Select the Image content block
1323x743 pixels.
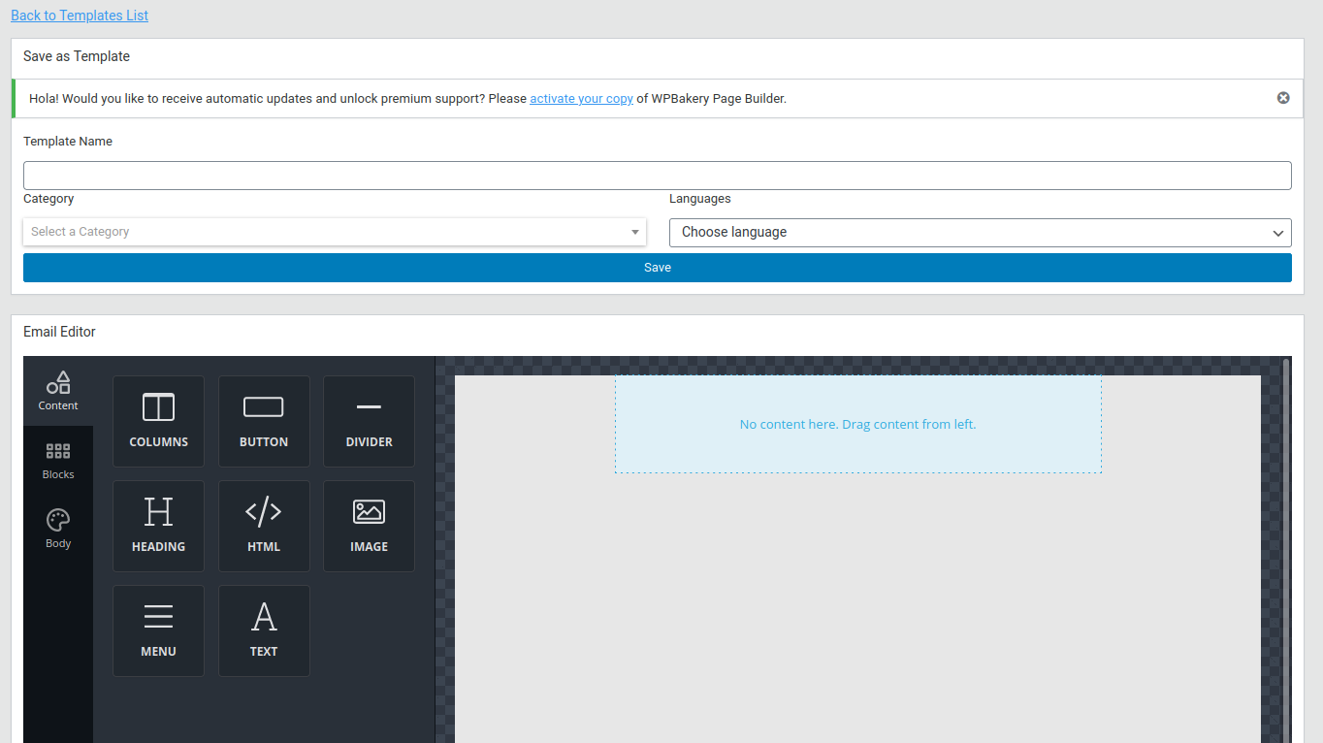pos(369,526)
